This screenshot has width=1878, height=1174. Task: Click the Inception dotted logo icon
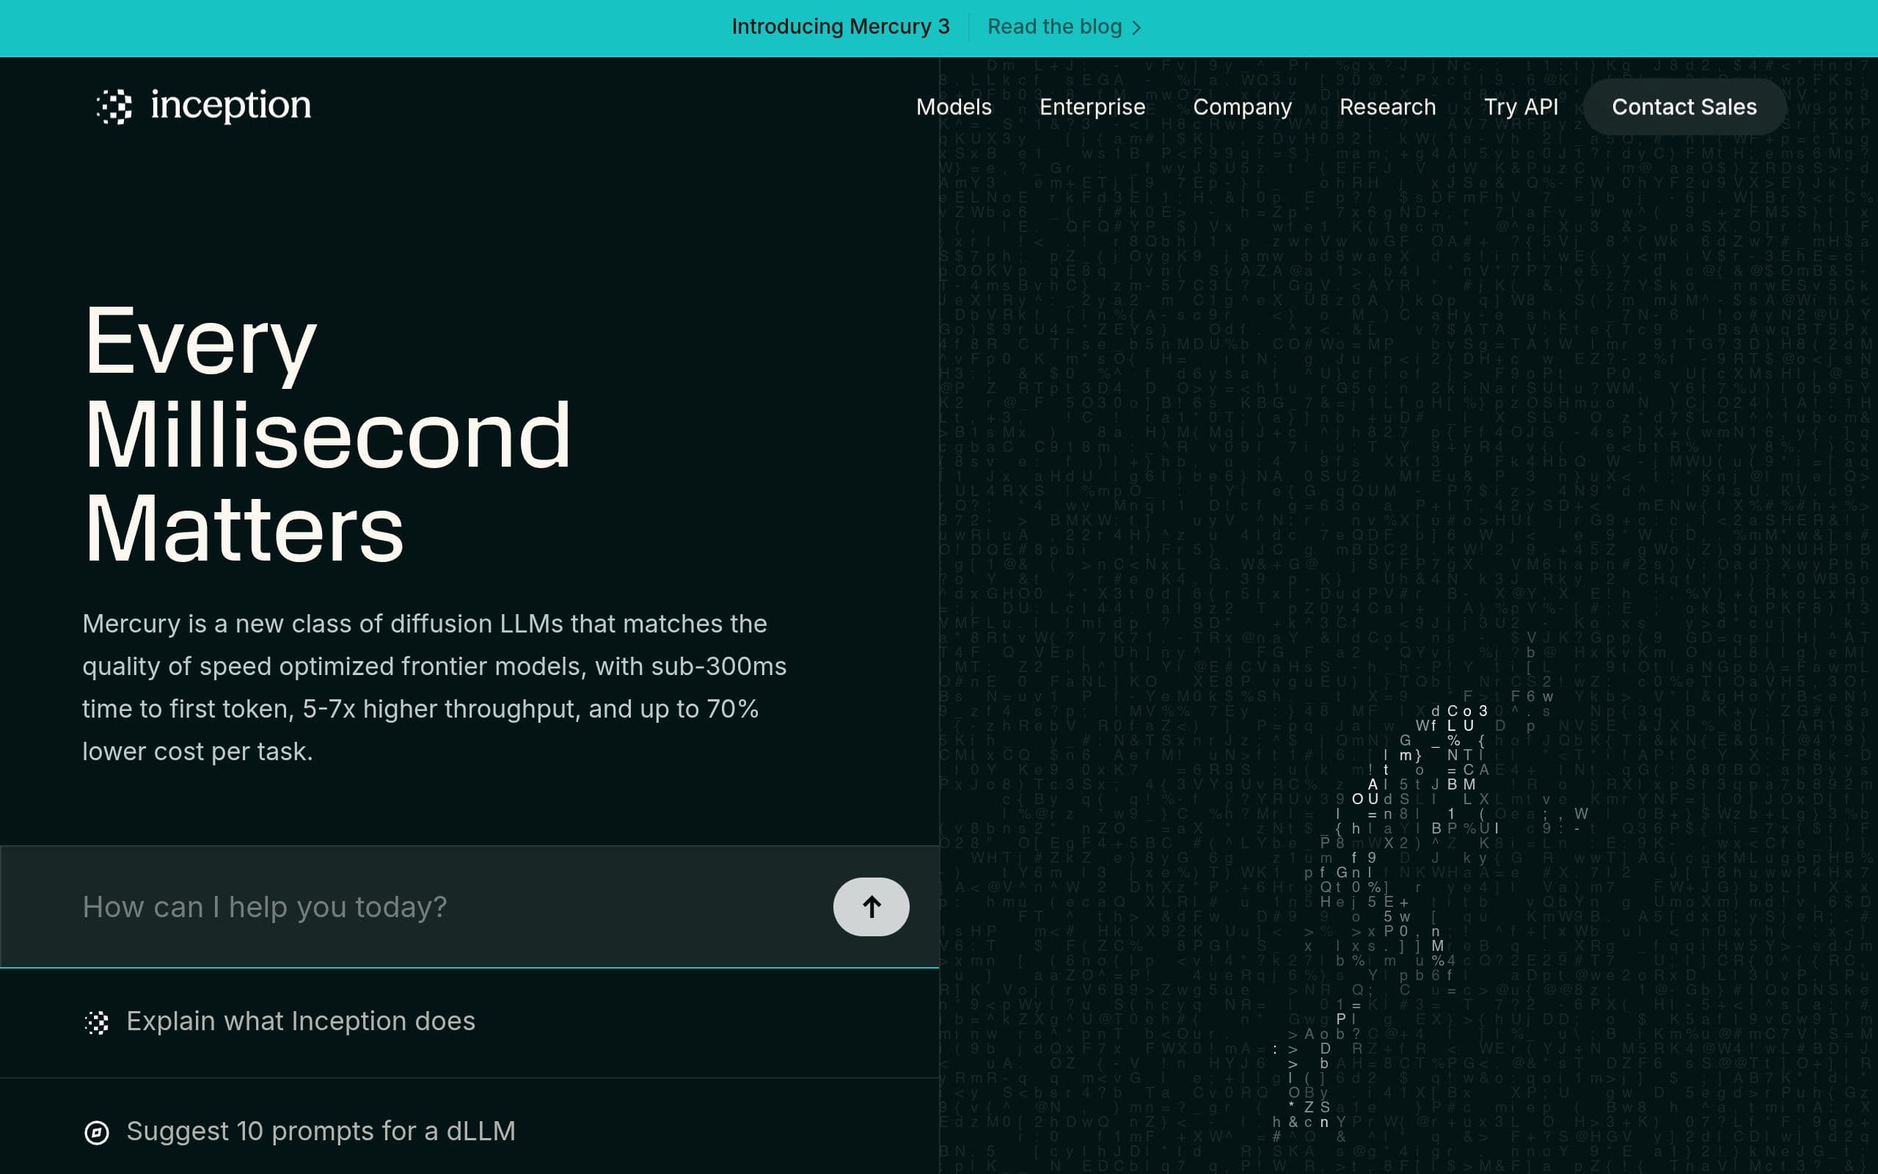pos(114,106)
